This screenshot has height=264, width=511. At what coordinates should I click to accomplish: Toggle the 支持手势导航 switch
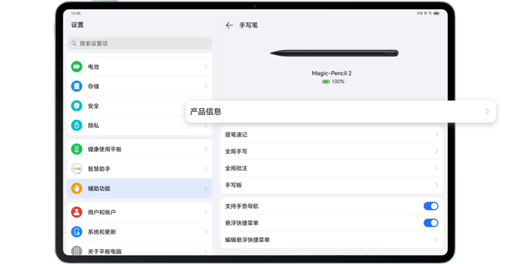point(430,206)
